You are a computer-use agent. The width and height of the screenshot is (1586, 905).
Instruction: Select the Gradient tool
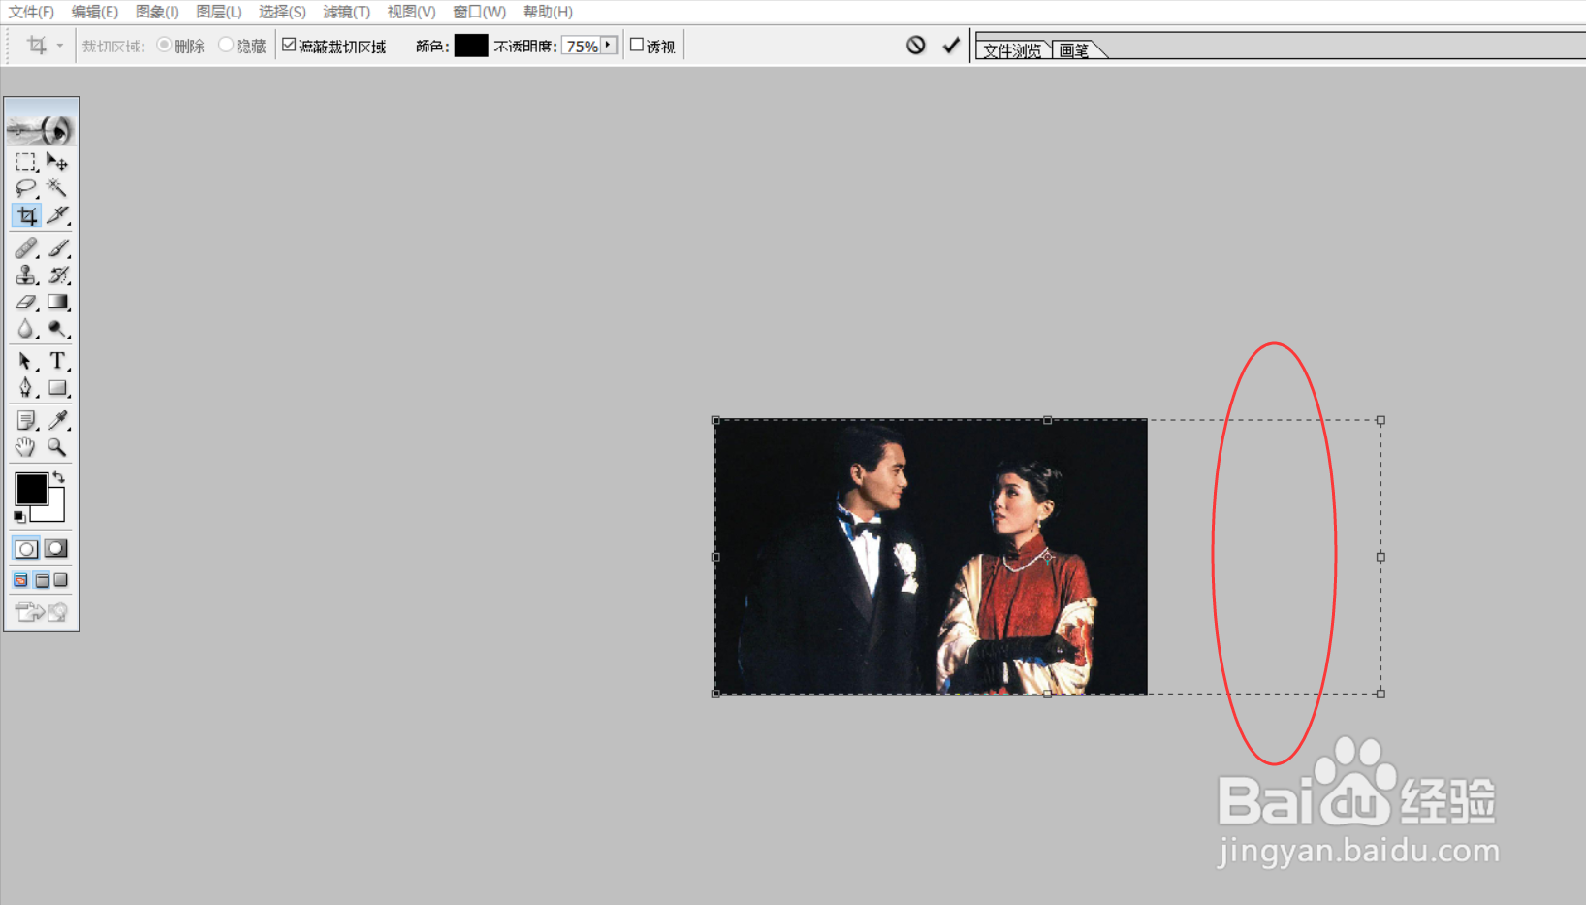click(57, 303)
